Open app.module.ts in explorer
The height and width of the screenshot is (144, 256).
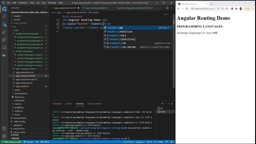pyautogui.click(x=22, y=86)
